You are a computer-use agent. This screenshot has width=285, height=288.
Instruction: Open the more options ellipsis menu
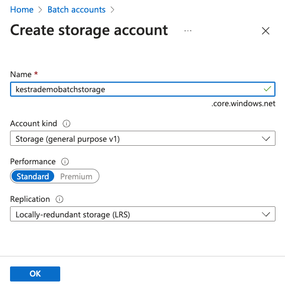click(188, 31)
